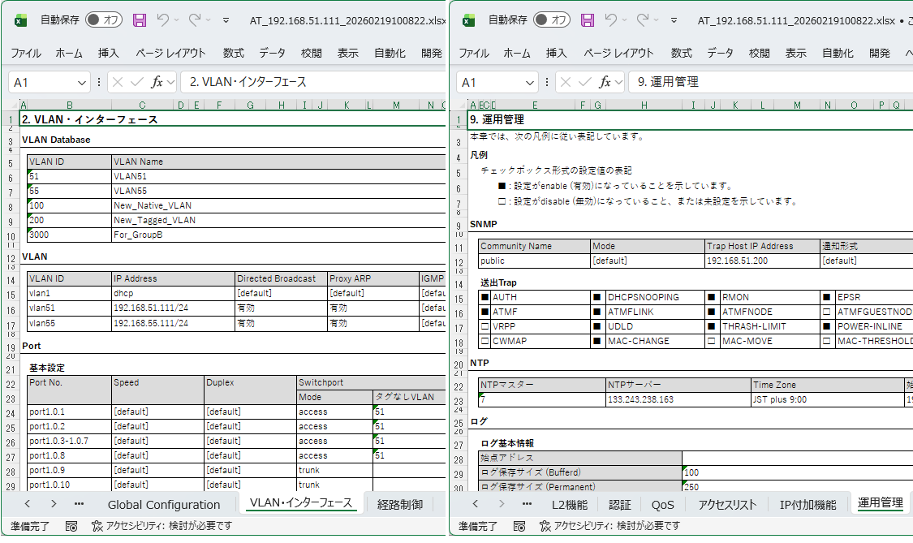Click the formula bar showing '9. 運用管理'
Image resolution: width=913 pixels, height=543 pixels.
[771, 82]
